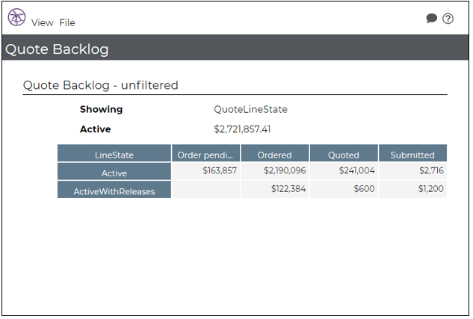
Task: Click the Quote Backlog - unfiltered heading
Action: tap(100, 85)
